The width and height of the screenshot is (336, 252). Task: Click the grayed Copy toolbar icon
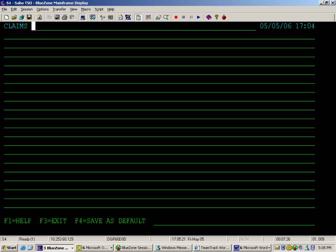click(x=49, y=17)
